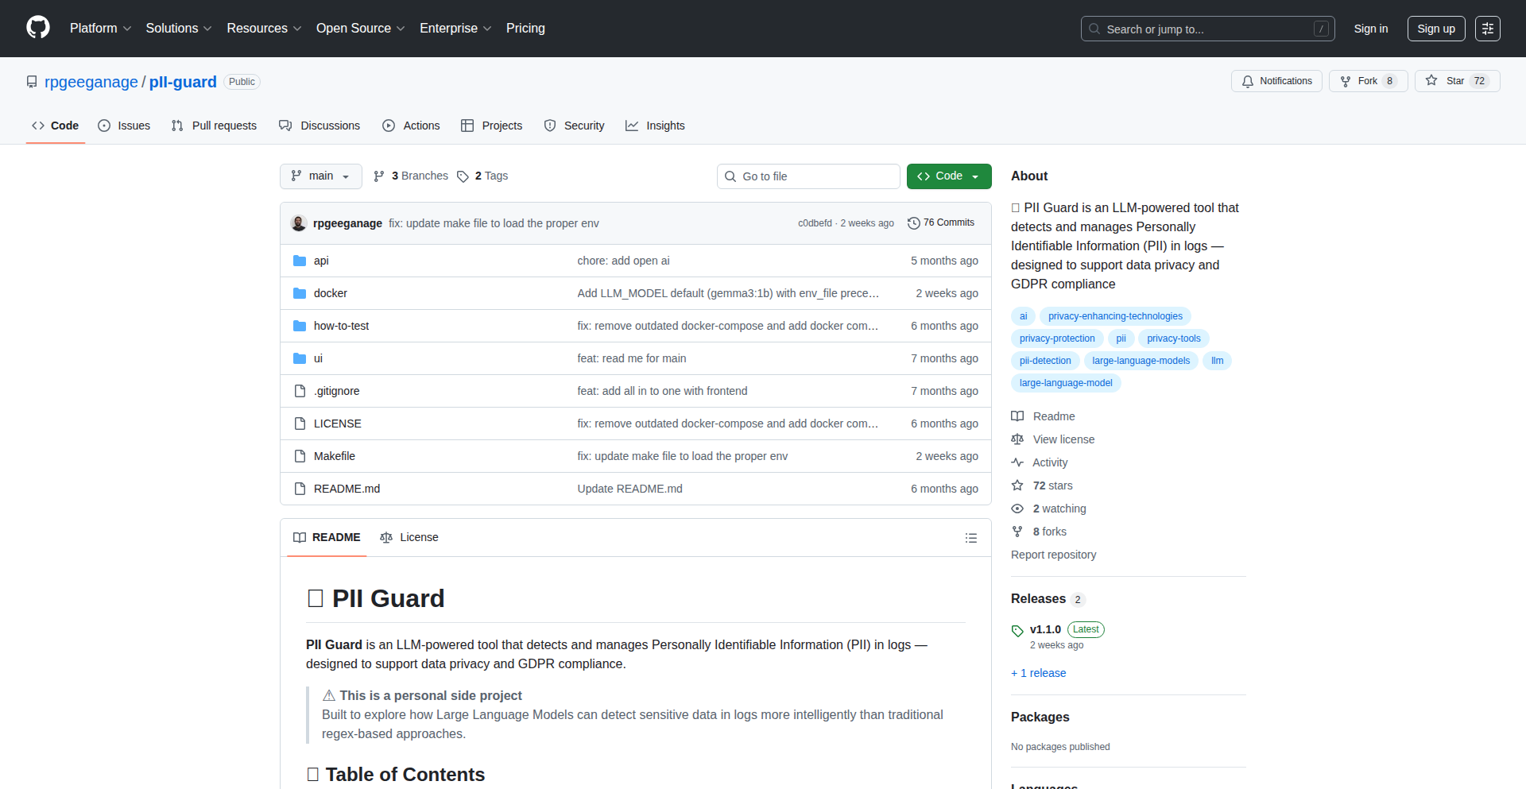This screenshot has height=789, width=1526.
Task: Click the pulse icon beside Activity
Action: point(1017,462)
